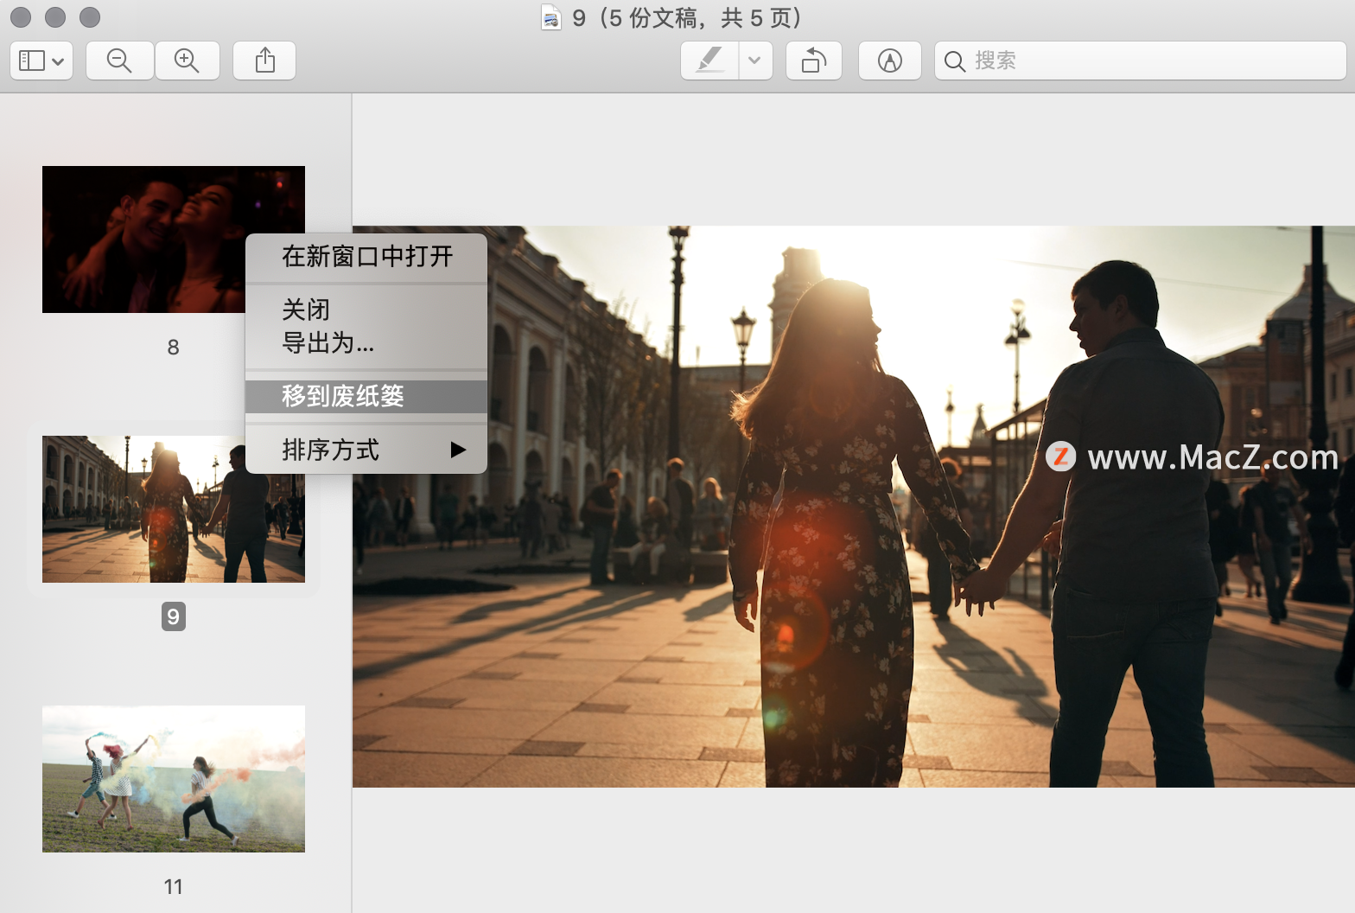This screenshot has width=1355, height=913.
Task: Click the label 8 under the thumbnail
Action: tap(173, 348)
